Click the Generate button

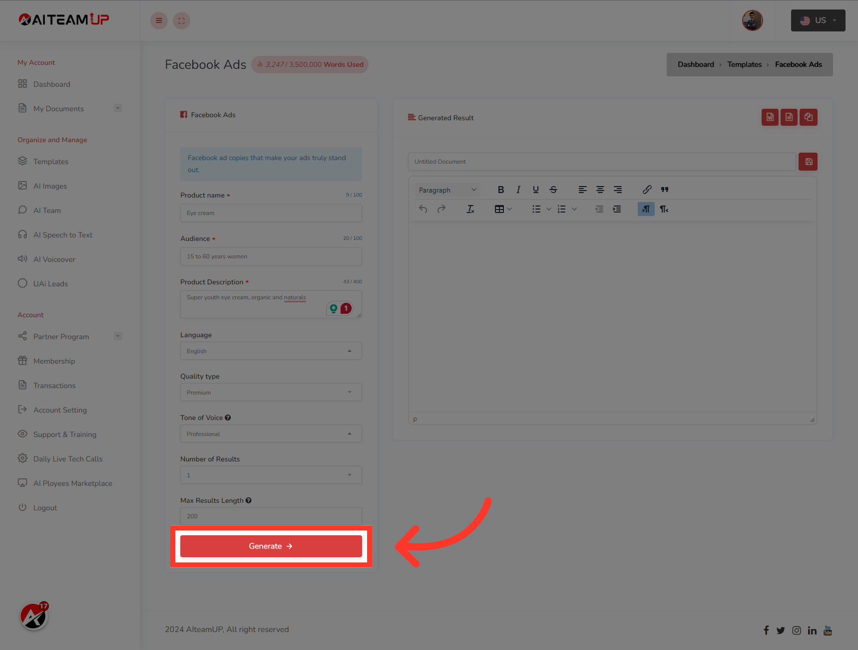click(271, 546)
